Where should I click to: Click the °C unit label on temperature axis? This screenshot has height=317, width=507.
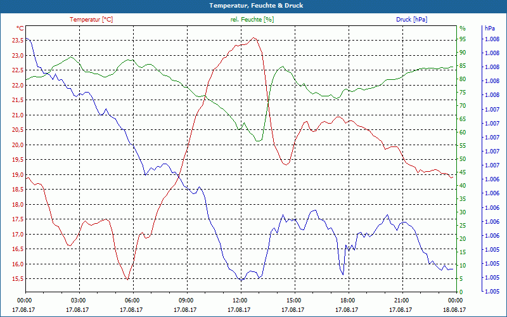20,28
